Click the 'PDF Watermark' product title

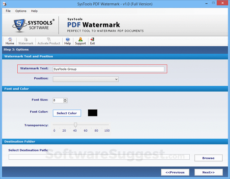[94, 25]
